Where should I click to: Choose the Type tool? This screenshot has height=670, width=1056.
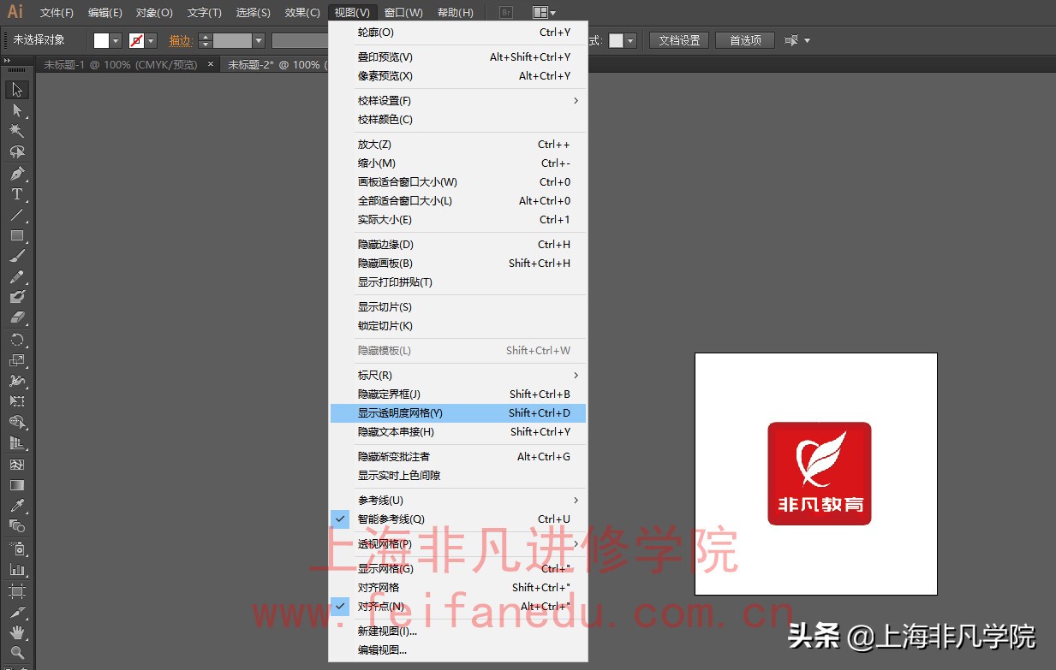(15, 193)
